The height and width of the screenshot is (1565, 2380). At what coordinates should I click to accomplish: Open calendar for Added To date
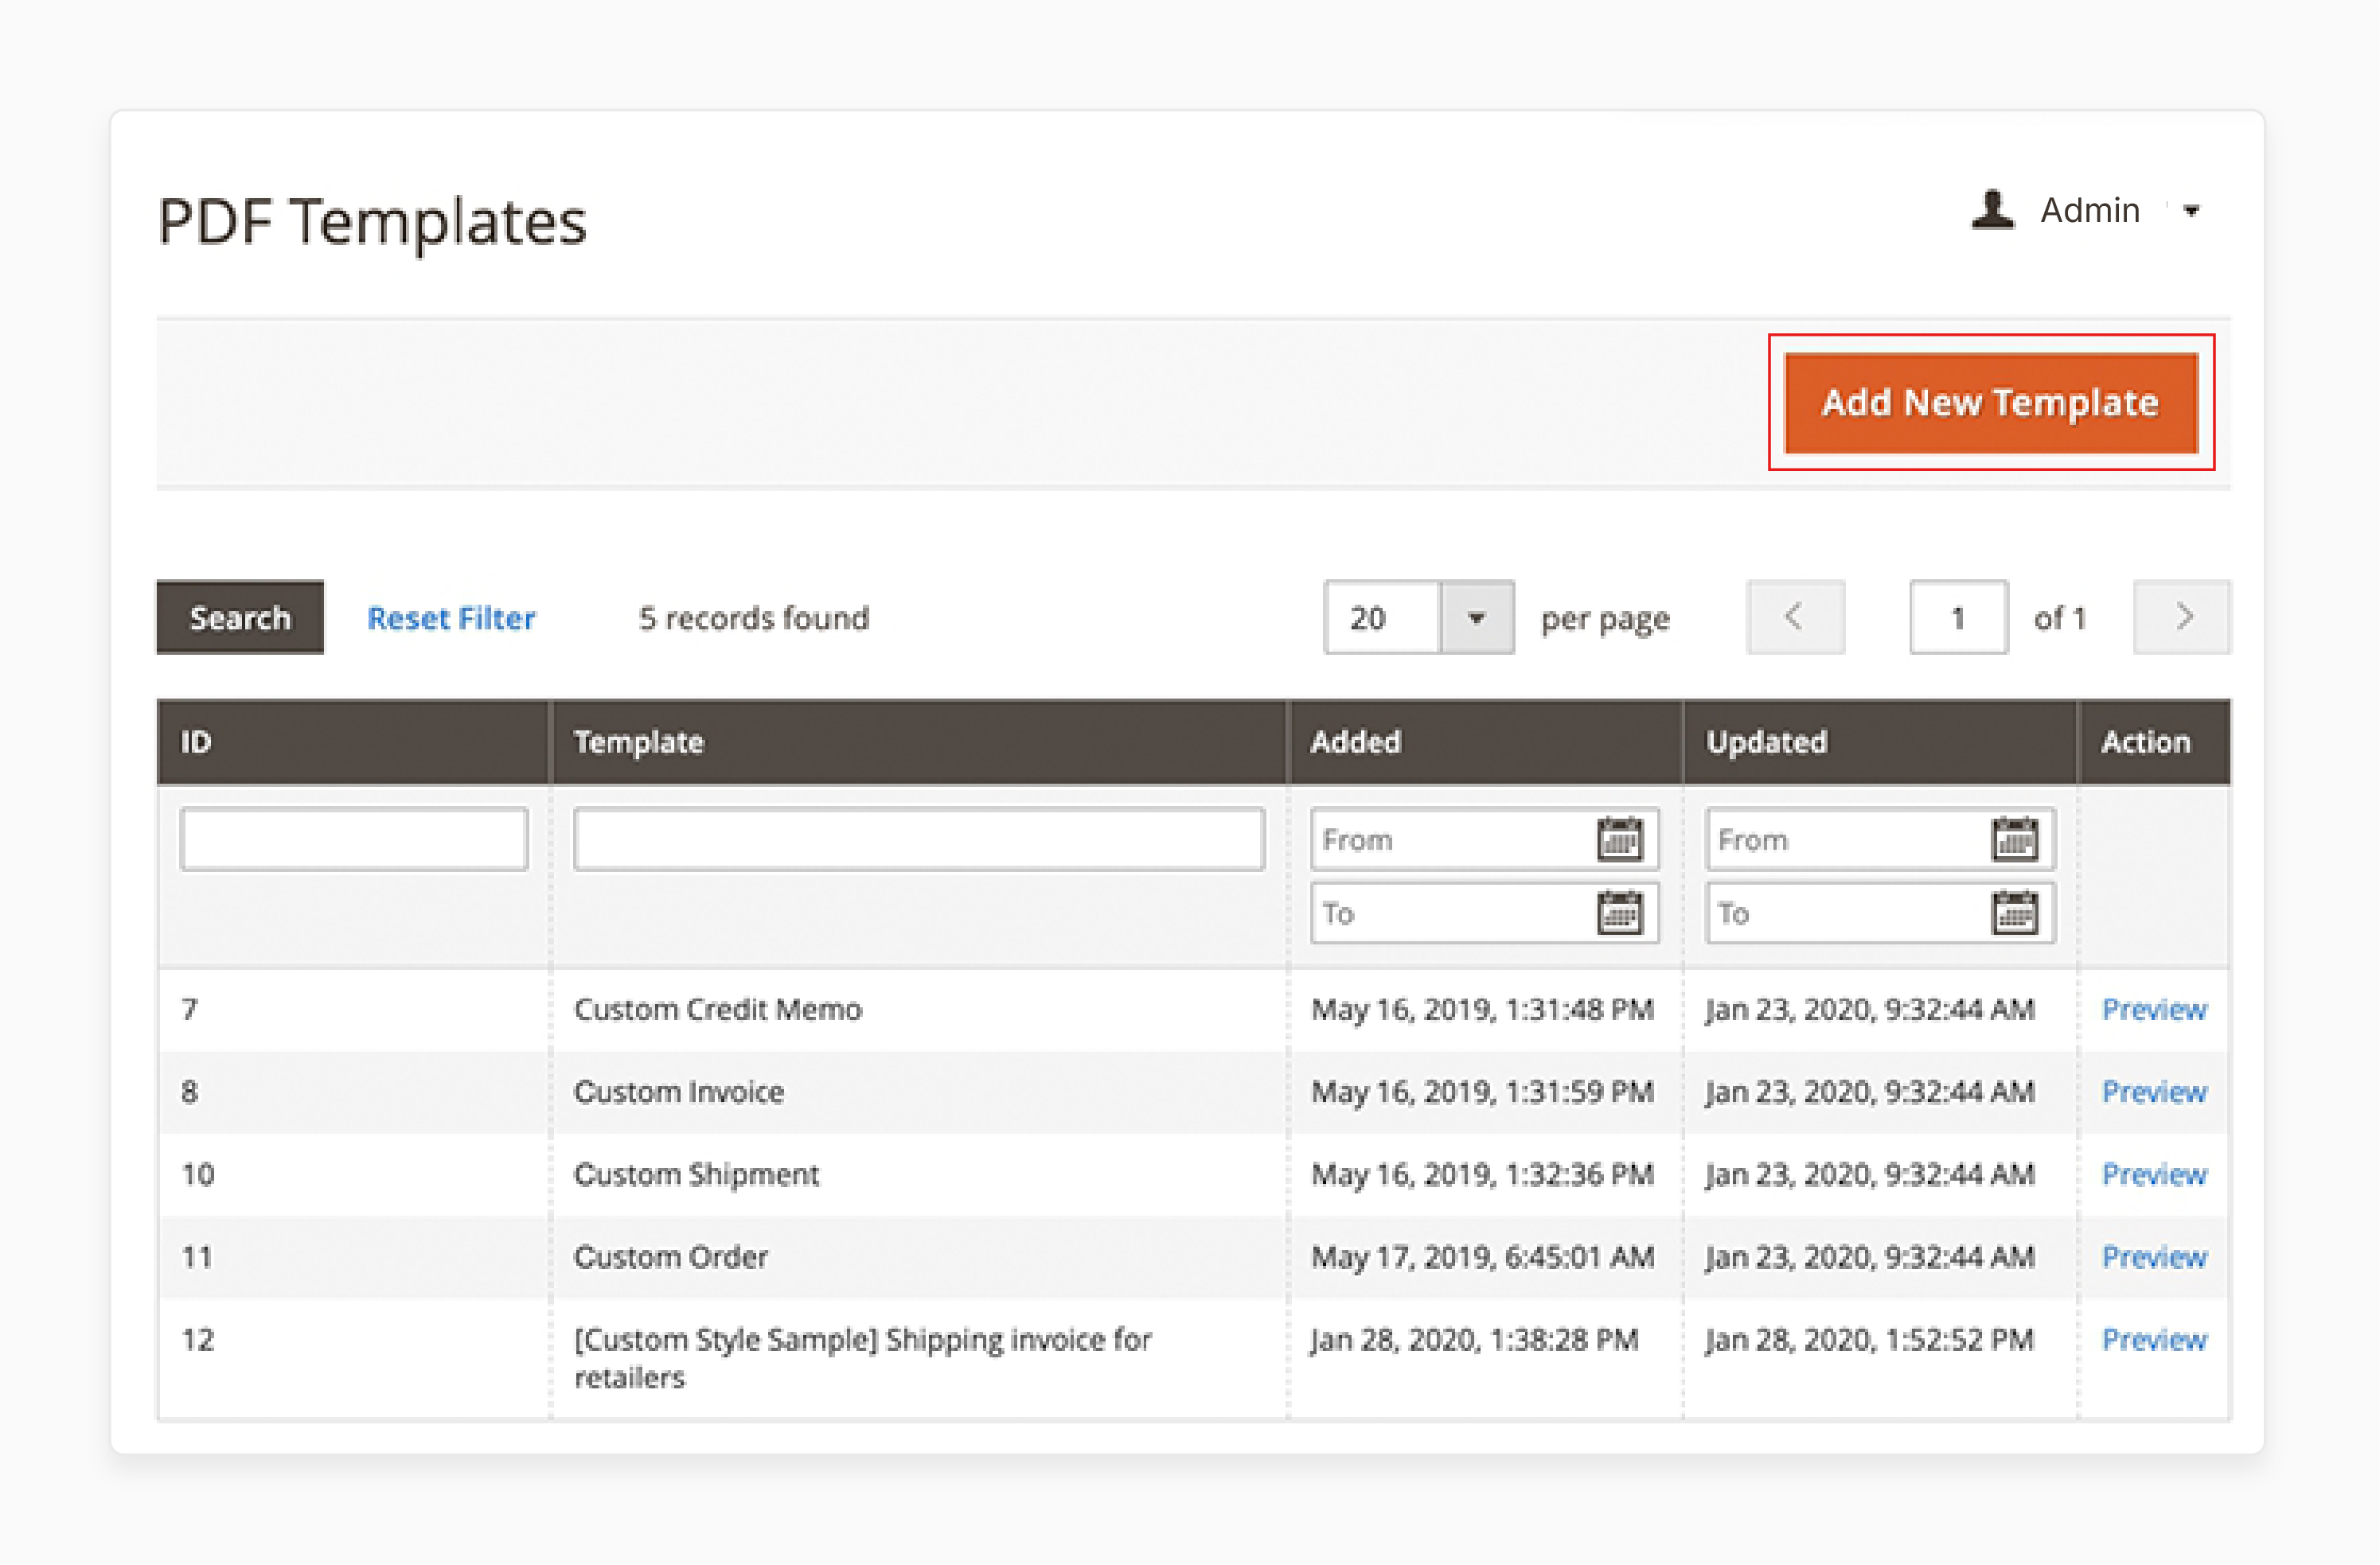pos(1620,913)
